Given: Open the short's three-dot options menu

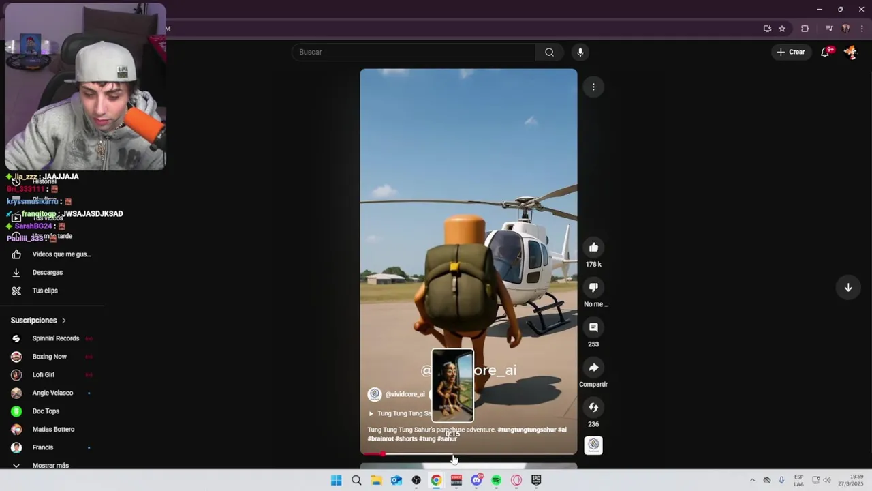Looking at the screenshot, I should pyautogui.click(x=593, y=87).
